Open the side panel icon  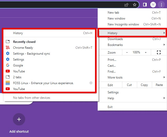[x=145, y=5]
